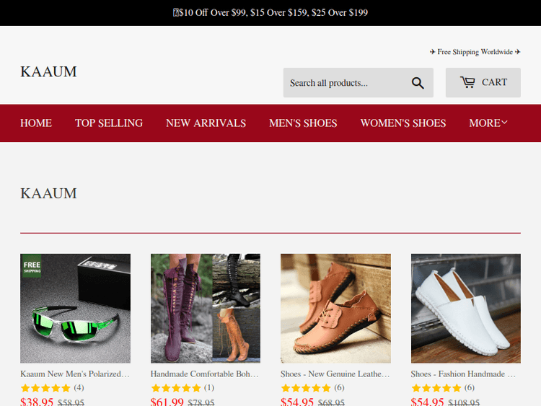Click the search magnifier icon
541x406 pixels.
418,83
